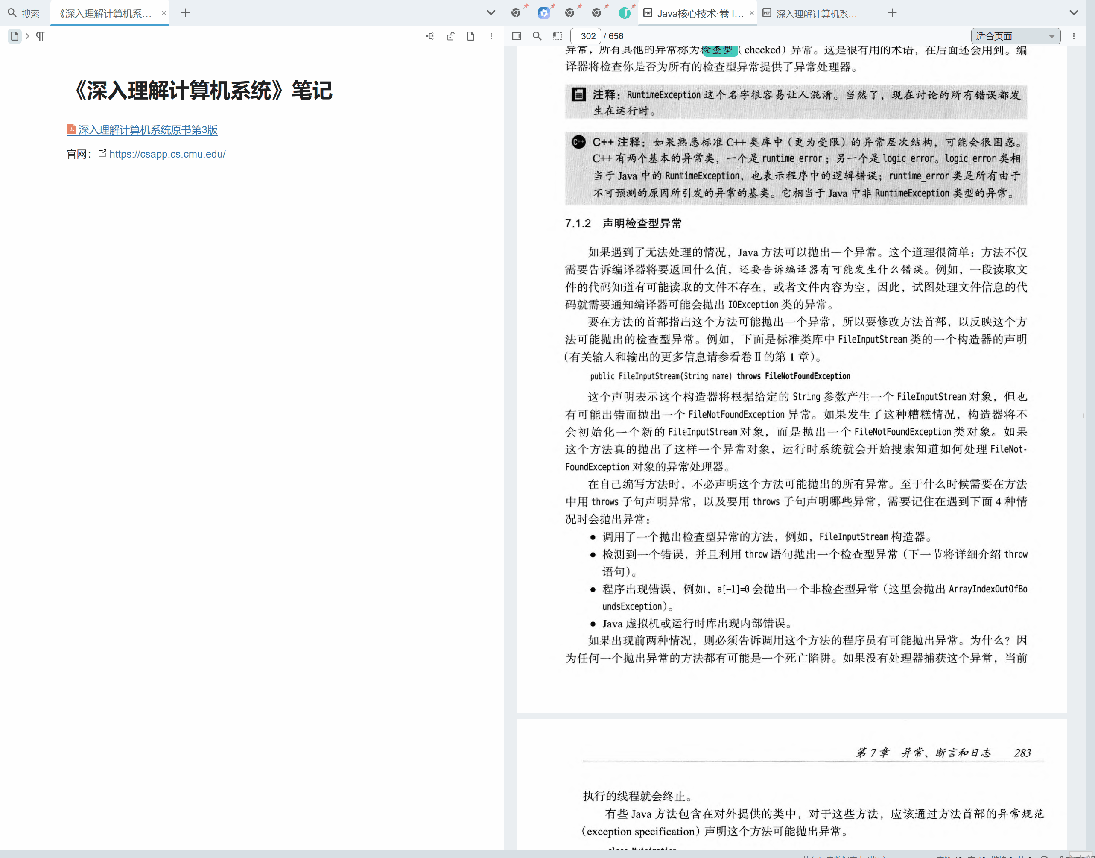The height and width of the screenshot is (858, 1095).
Task: Click the PDF file icon before 深入理解计算机系统原书第3版
Action: tap(72, 129)
